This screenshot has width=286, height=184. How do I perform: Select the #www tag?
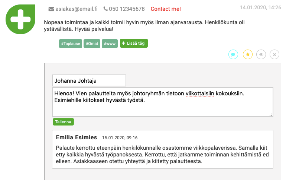(x=110, y=44)
